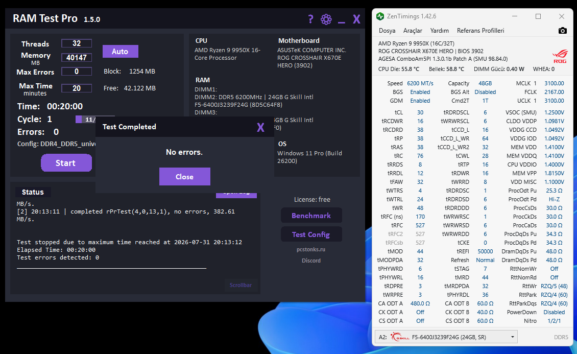Click the CA ODT A value 480.0 Ω
Image resolution: width=577 pixels, height=354 pixels.
[x=420, y=303]
